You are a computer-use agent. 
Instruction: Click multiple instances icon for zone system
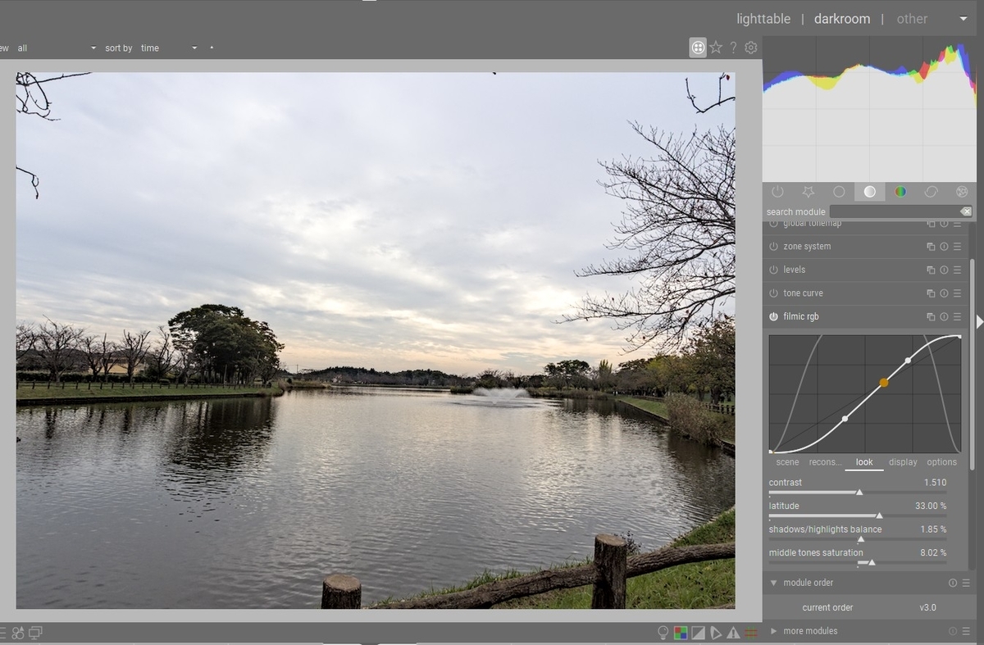tap(931, 247)
